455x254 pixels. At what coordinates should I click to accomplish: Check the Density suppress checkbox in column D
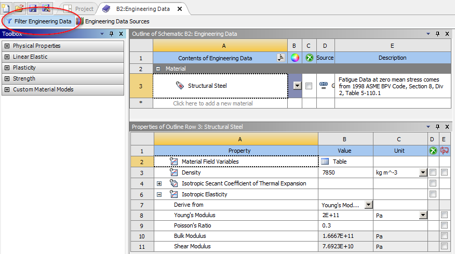(433, 172)
